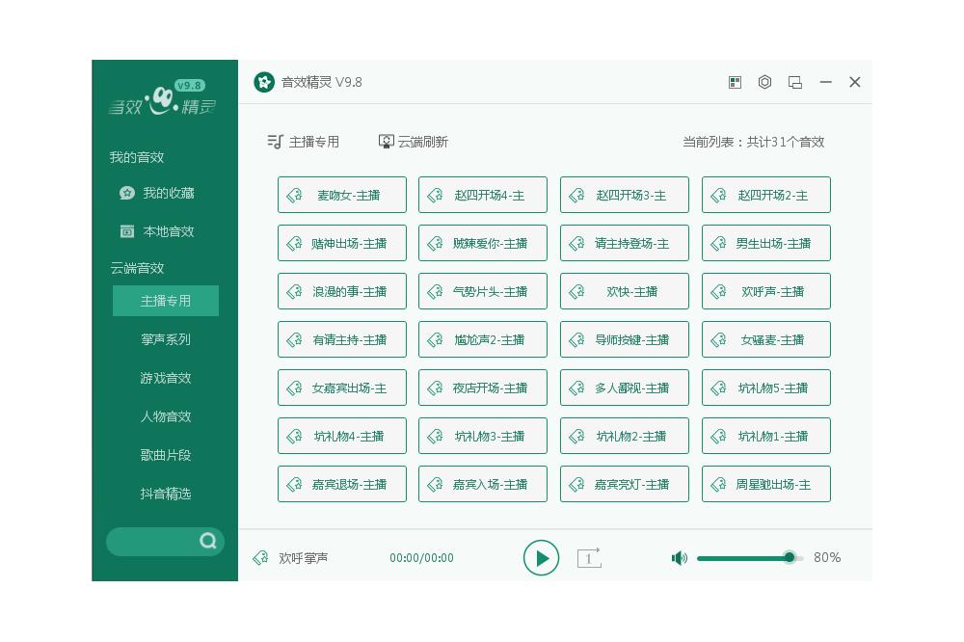Click the search magnifier icon

(x=208, y=541)
